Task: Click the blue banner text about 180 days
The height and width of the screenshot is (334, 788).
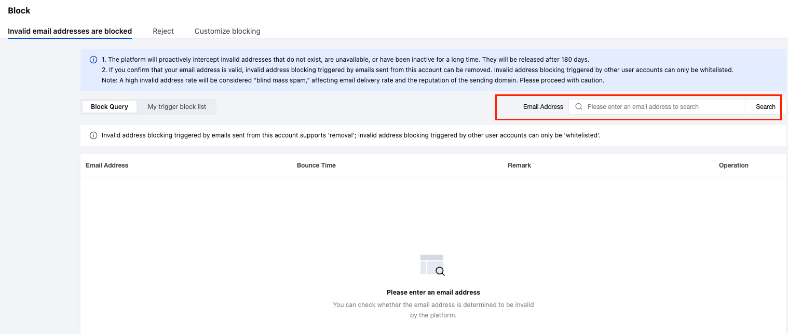Action: pyautogui.click(x=345, y=60)
